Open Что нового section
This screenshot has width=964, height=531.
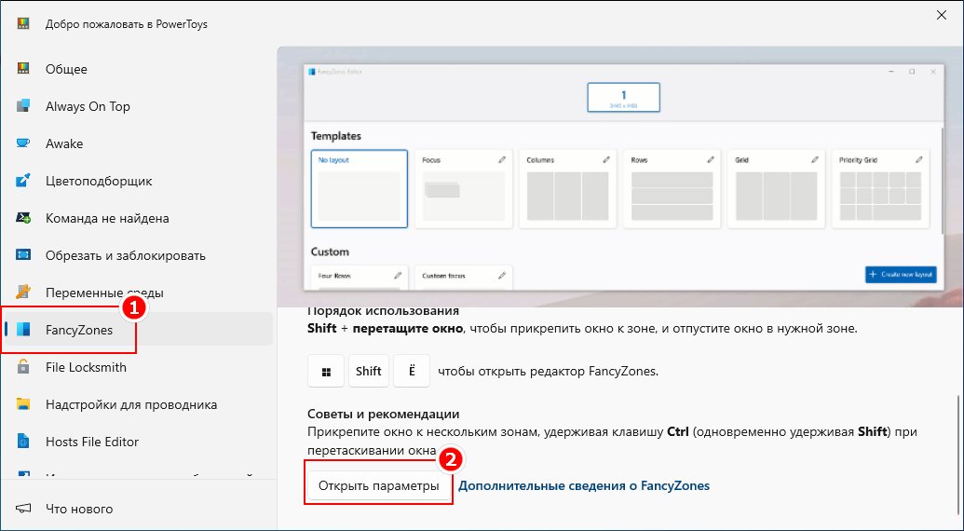coord(139,509)
